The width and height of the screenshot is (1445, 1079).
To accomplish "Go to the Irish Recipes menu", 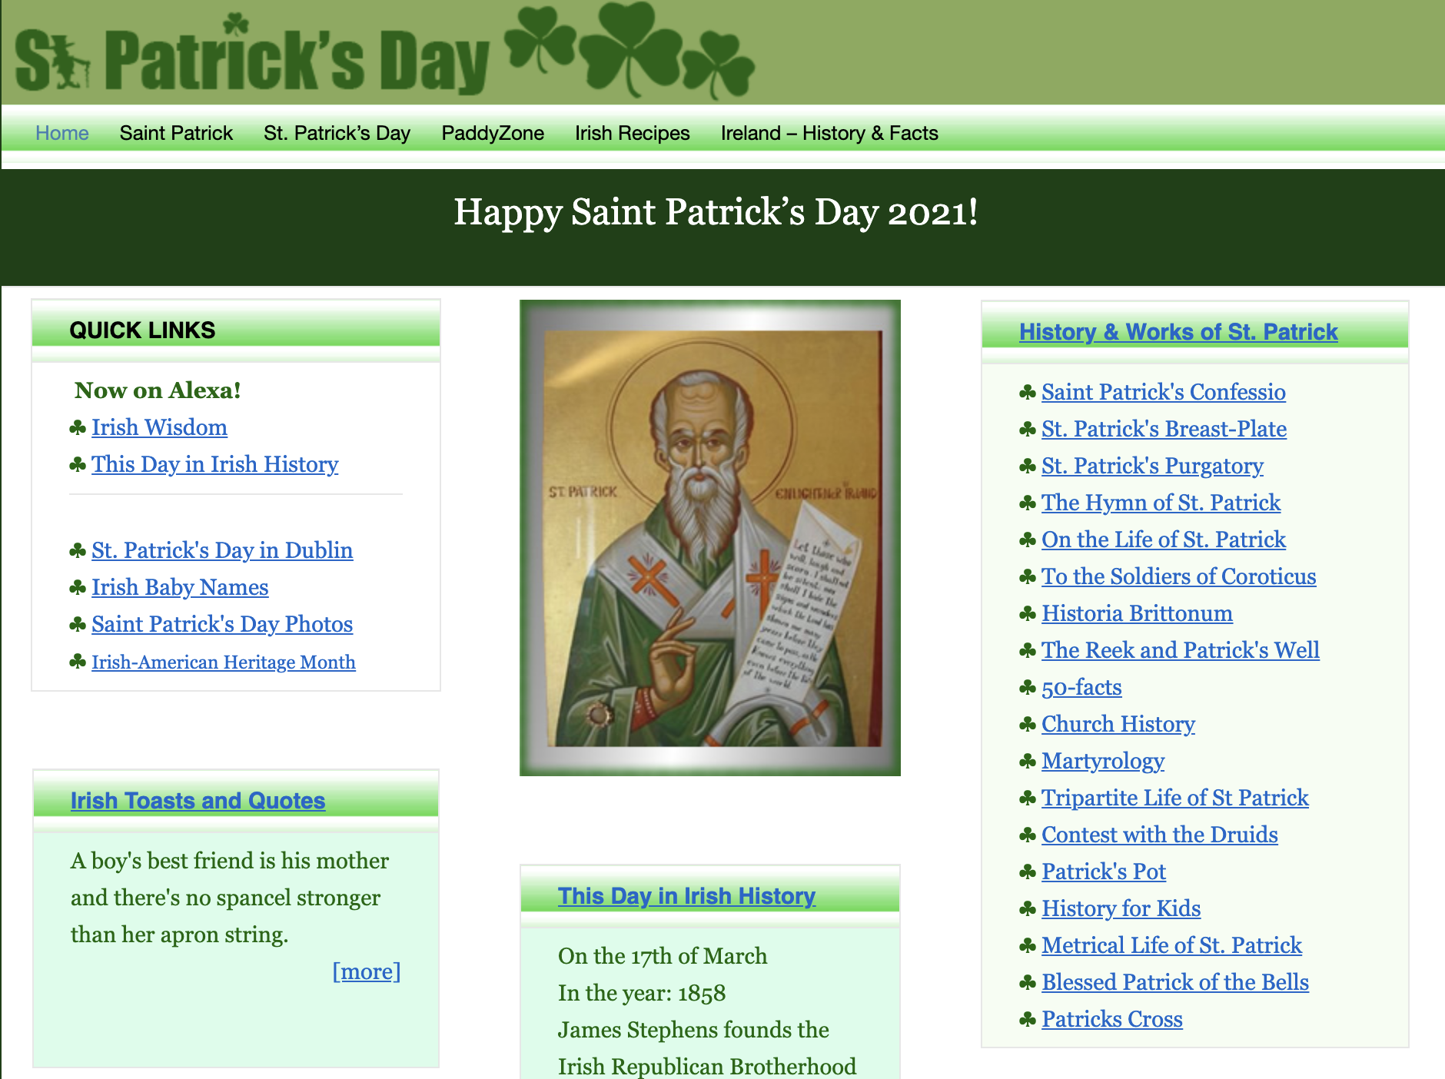I will (x=632, y=133).
